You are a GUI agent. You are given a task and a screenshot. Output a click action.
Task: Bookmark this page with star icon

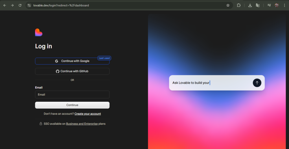[x=228, y=5]
